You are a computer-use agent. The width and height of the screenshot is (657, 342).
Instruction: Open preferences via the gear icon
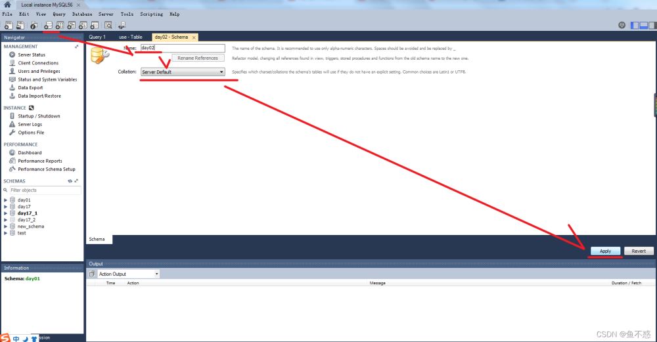click(622, 25)
